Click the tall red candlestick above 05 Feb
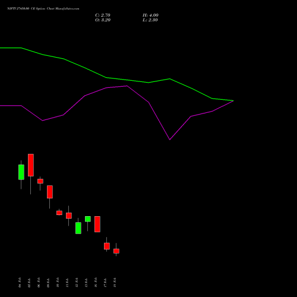Screen dimensions: 297x297 (x=31, y=165)
